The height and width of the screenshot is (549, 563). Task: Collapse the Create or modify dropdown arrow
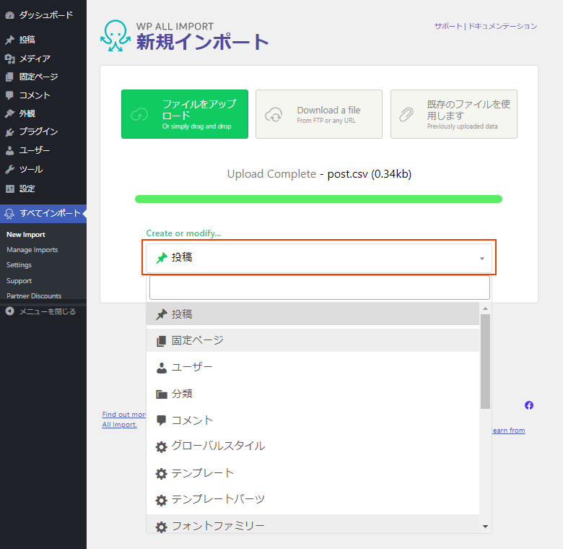click(x=481, y=259)
